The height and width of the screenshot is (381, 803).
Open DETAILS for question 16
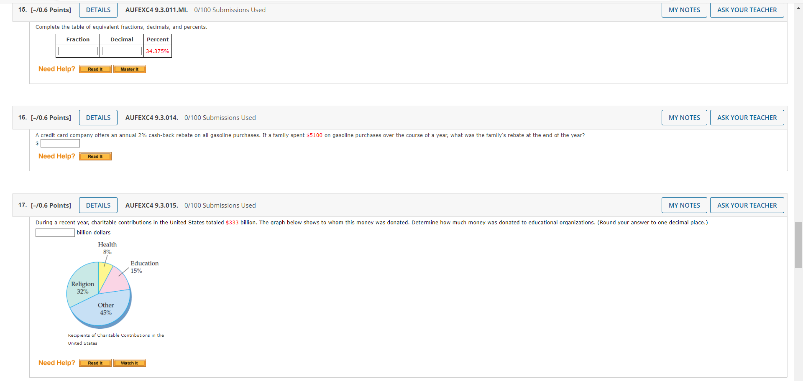98,118
